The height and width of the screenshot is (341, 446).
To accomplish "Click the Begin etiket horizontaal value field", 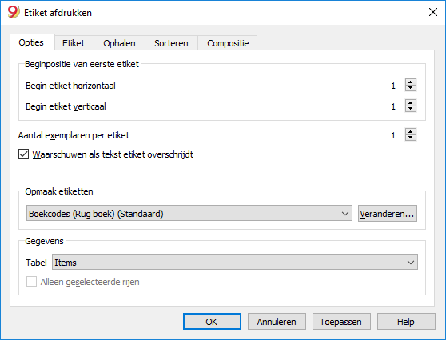I will pyautogui.click(x=393, y=86).
